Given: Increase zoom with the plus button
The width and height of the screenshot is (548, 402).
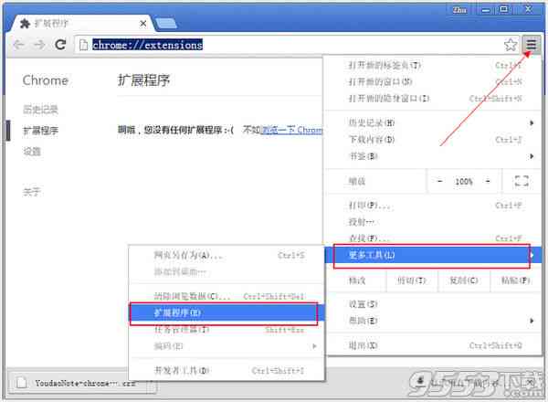Looking at the screenshot, I should 488,181.
